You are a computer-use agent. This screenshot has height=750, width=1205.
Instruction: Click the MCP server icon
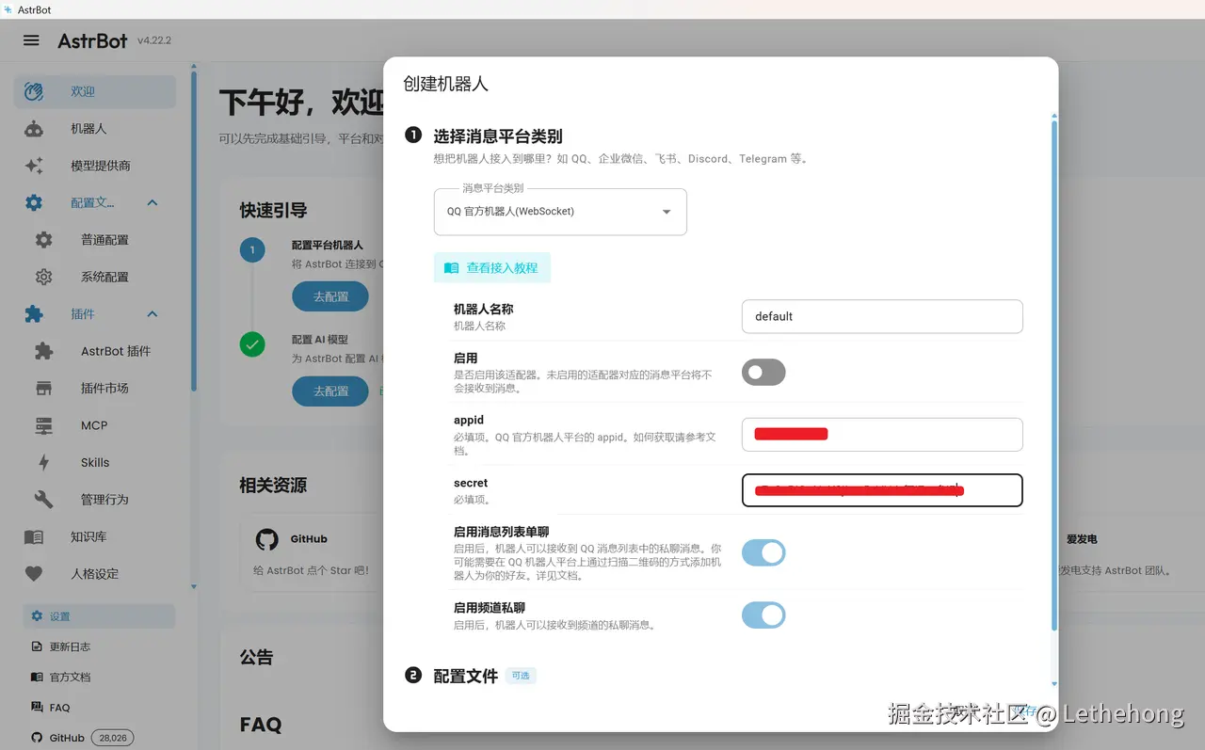44,425
